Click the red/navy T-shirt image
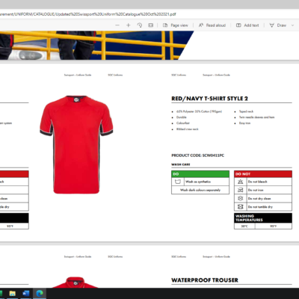The width and height of the screenshot is (299, 299). pyautogui.click(x=76, y=144)
